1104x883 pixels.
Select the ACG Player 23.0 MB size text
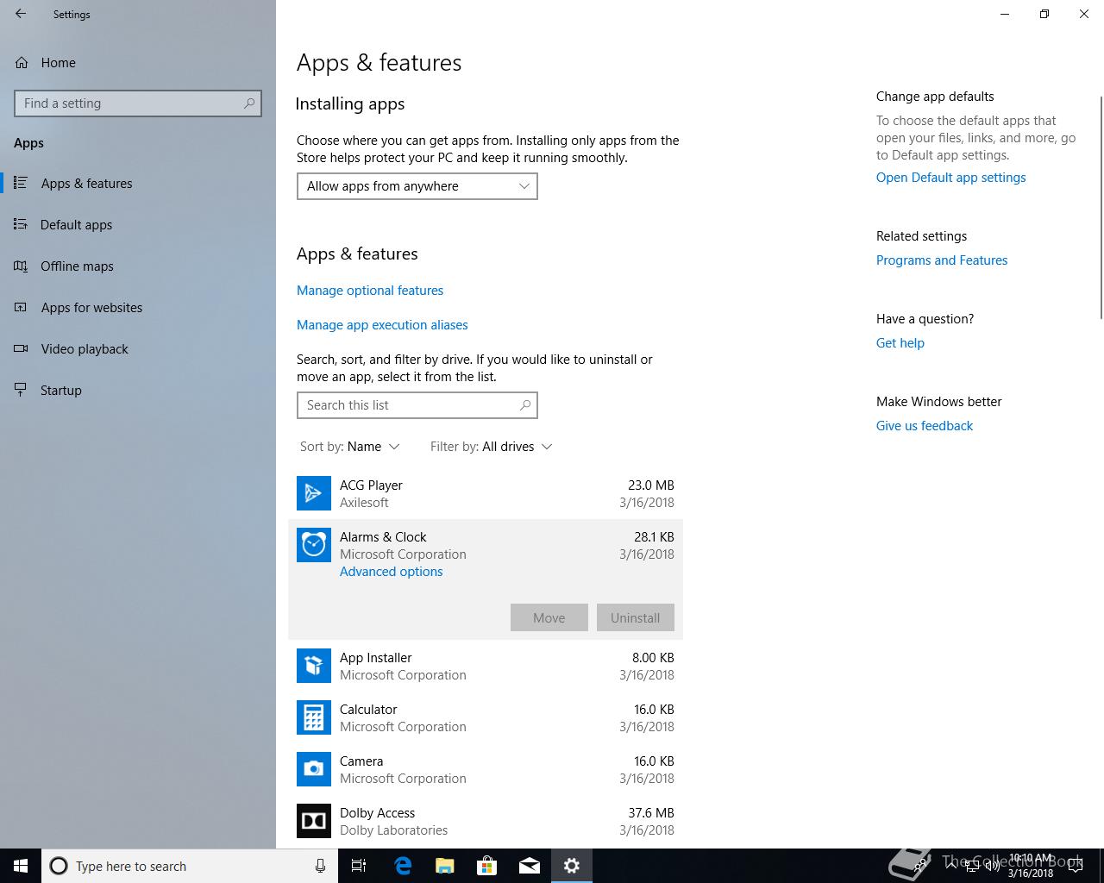coord(651,485)
